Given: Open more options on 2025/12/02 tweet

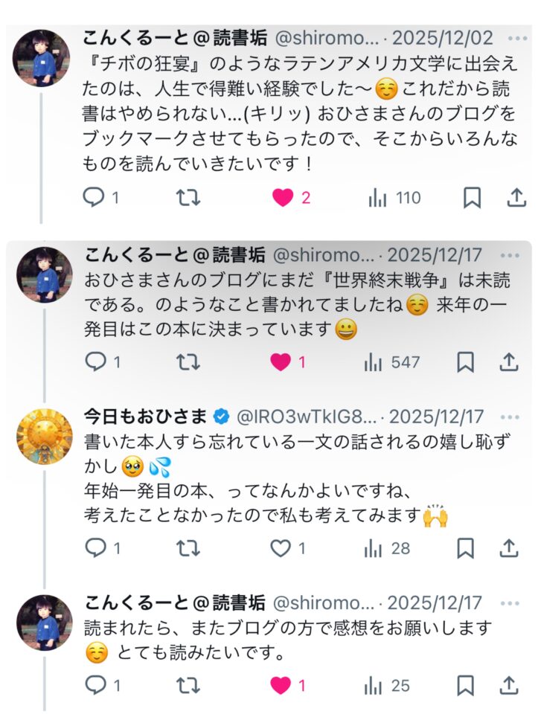Looking at the screenshot, I should 516,39.
